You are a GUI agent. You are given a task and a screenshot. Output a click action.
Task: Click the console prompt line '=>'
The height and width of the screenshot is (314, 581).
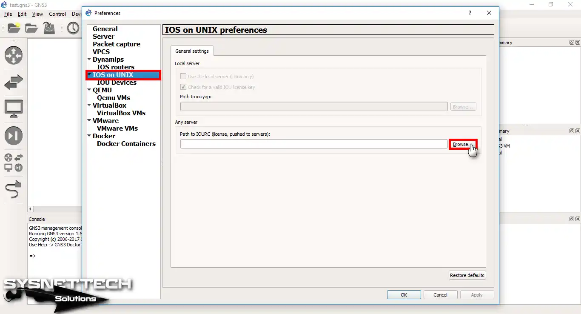[33, 256]
